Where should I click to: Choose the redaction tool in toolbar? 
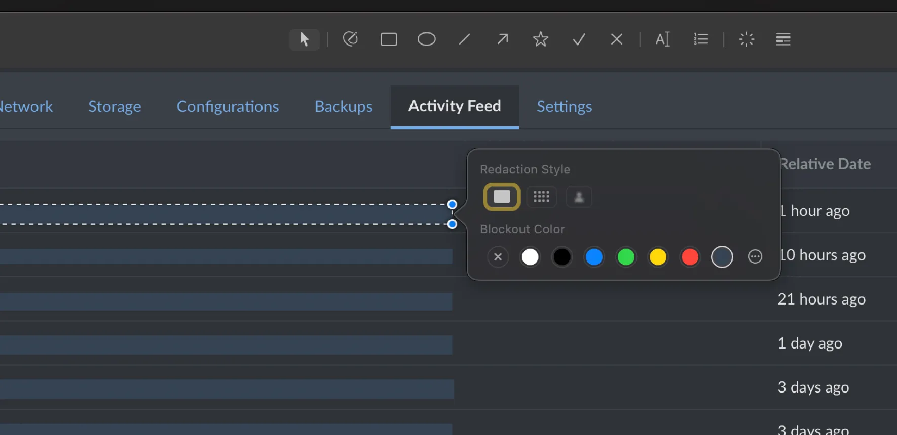tap(350, 39)
